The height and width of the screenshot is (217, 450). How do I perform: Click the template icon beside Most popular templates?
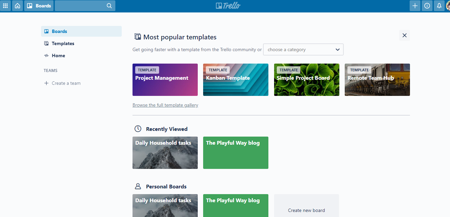tap(138, 37)
